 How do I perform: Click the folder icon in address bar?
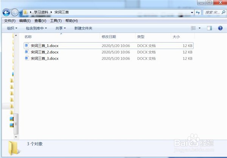click(25, 12)
